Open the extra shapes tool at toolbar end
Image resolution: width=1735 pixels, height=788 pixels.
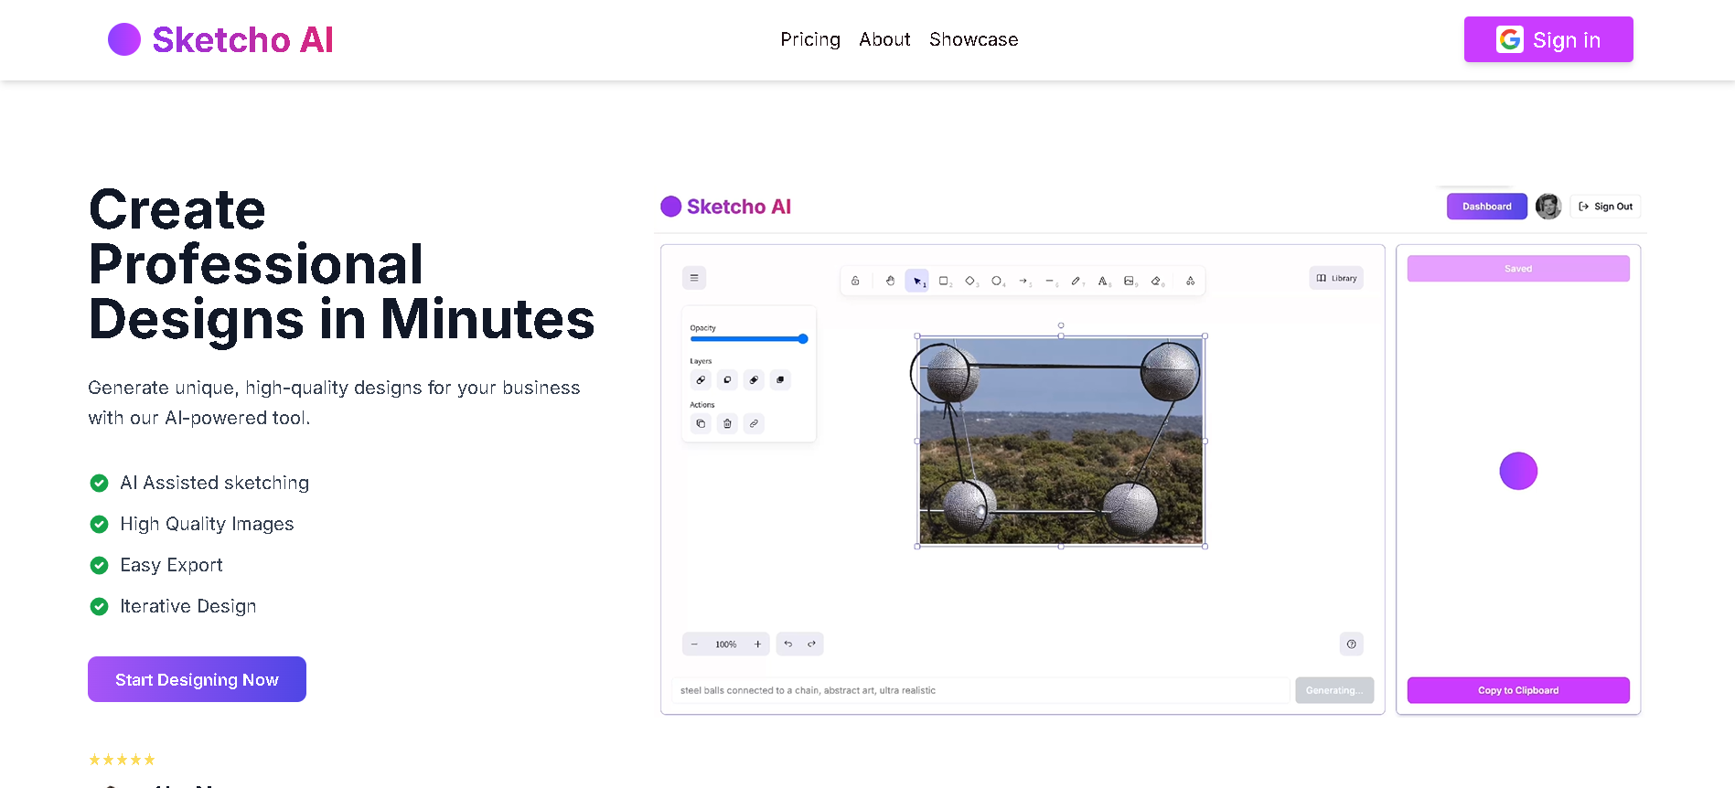1190,281
